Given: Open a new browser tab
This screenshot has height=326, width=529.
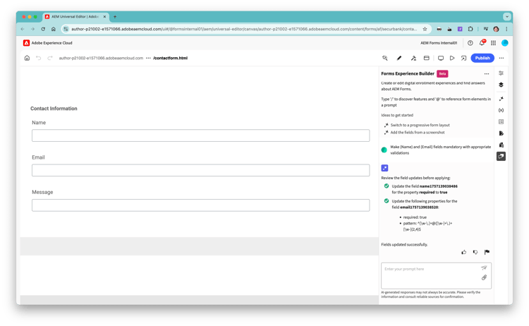Looking at the screenshot, I should 115,16.
